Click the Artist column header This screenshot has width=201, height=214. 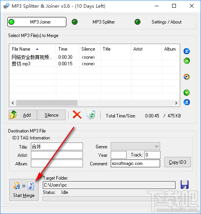click(147, 49)
